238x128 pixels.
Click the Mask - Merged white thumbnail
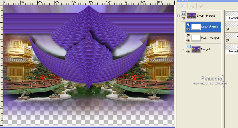pos(196,38)
